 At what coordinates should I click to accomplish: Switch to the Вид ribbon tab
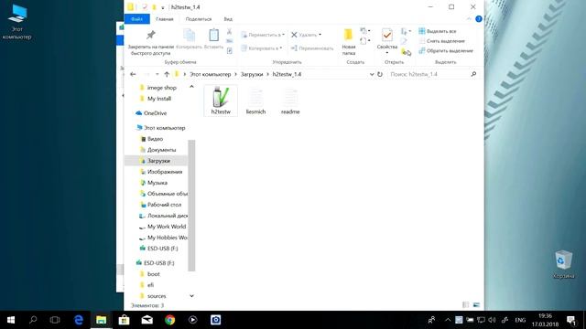(x=228, y=19)
